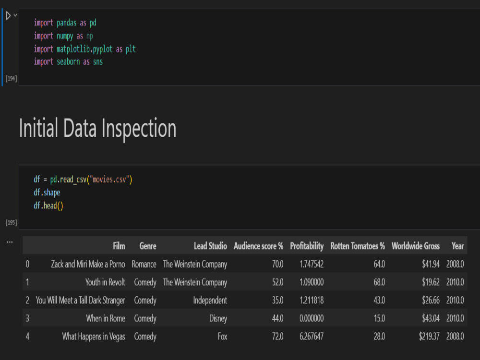This screenshot has width=480, height=360.
Task: Click the 'Profitability' column header
Action: (307, 246)
